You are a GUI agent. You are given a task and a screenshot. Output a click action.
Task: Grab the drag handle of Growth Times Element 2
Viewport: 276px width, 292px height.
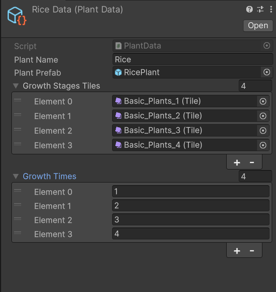[18, 219]
